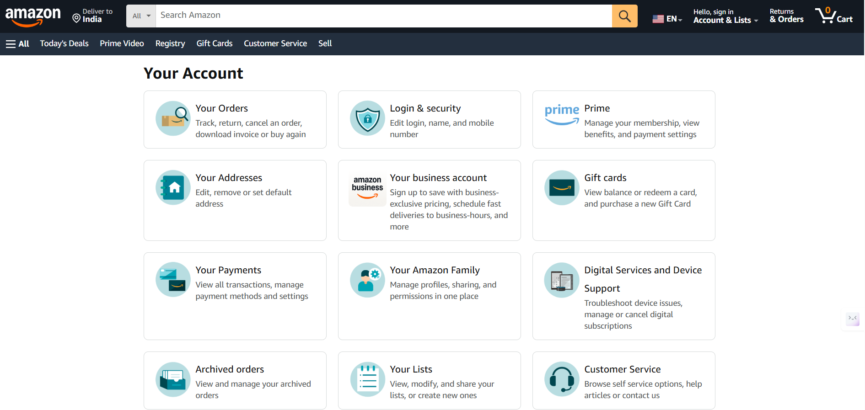The image size is (865, 410).
Task: Open the Your Payments heading
Action: pyautogui.click(x=228, y=270)
